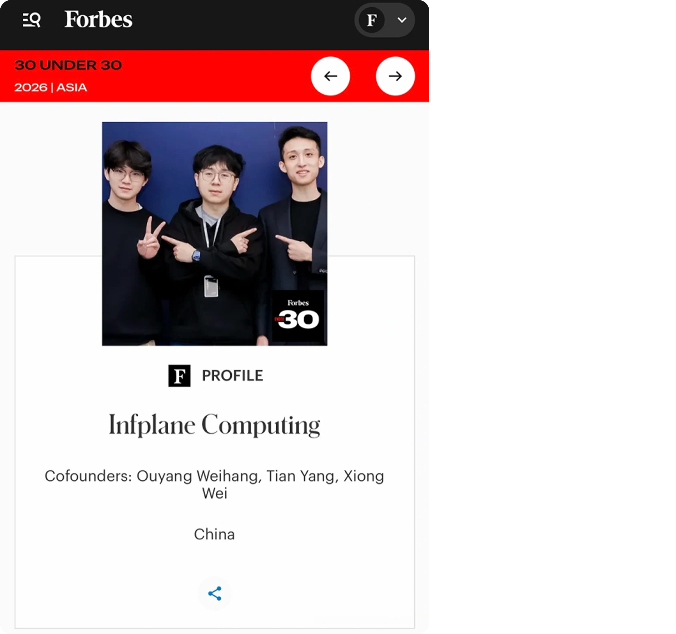
Task: Expand the account dropdown chevron
Action: 402,20
